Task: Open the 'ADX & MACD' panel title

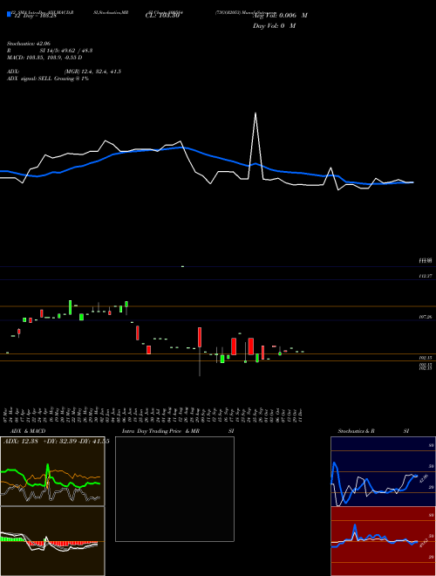Action: [x=28, y=431]
